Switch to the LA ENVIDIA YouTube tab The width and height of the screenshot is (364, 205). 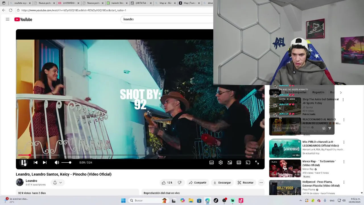pos(68,3)
